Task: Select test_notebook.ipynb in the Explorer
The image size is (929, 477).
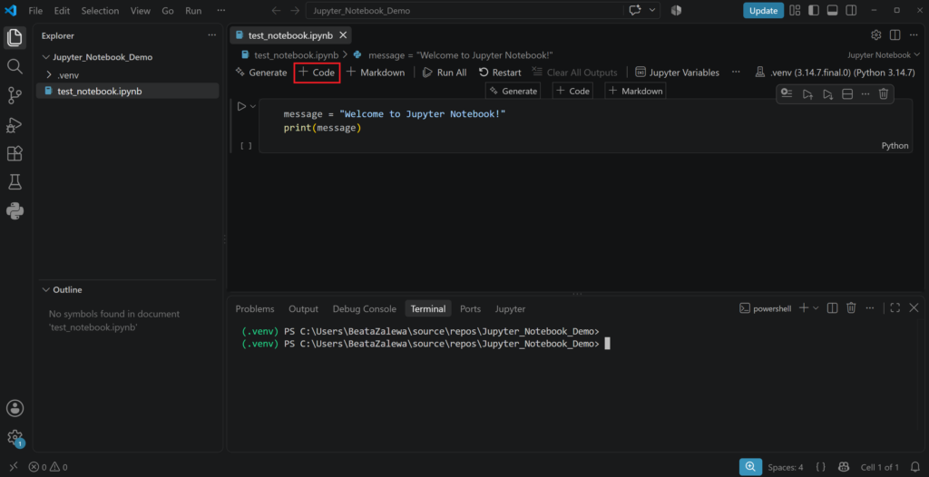Action: point(127,92)
